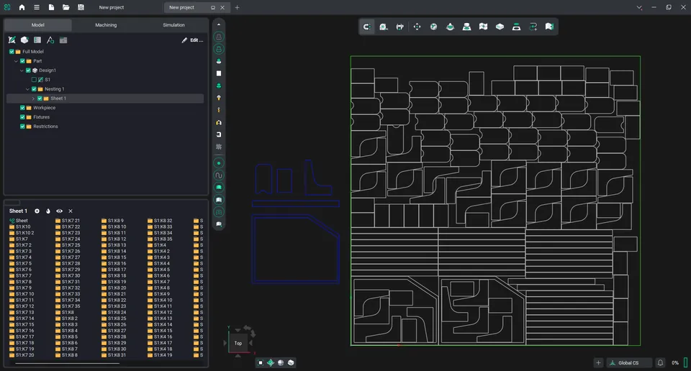The height and width of the screenshot is (371, 691).
Task: Pin the New project tab
Action: [213, 7]
